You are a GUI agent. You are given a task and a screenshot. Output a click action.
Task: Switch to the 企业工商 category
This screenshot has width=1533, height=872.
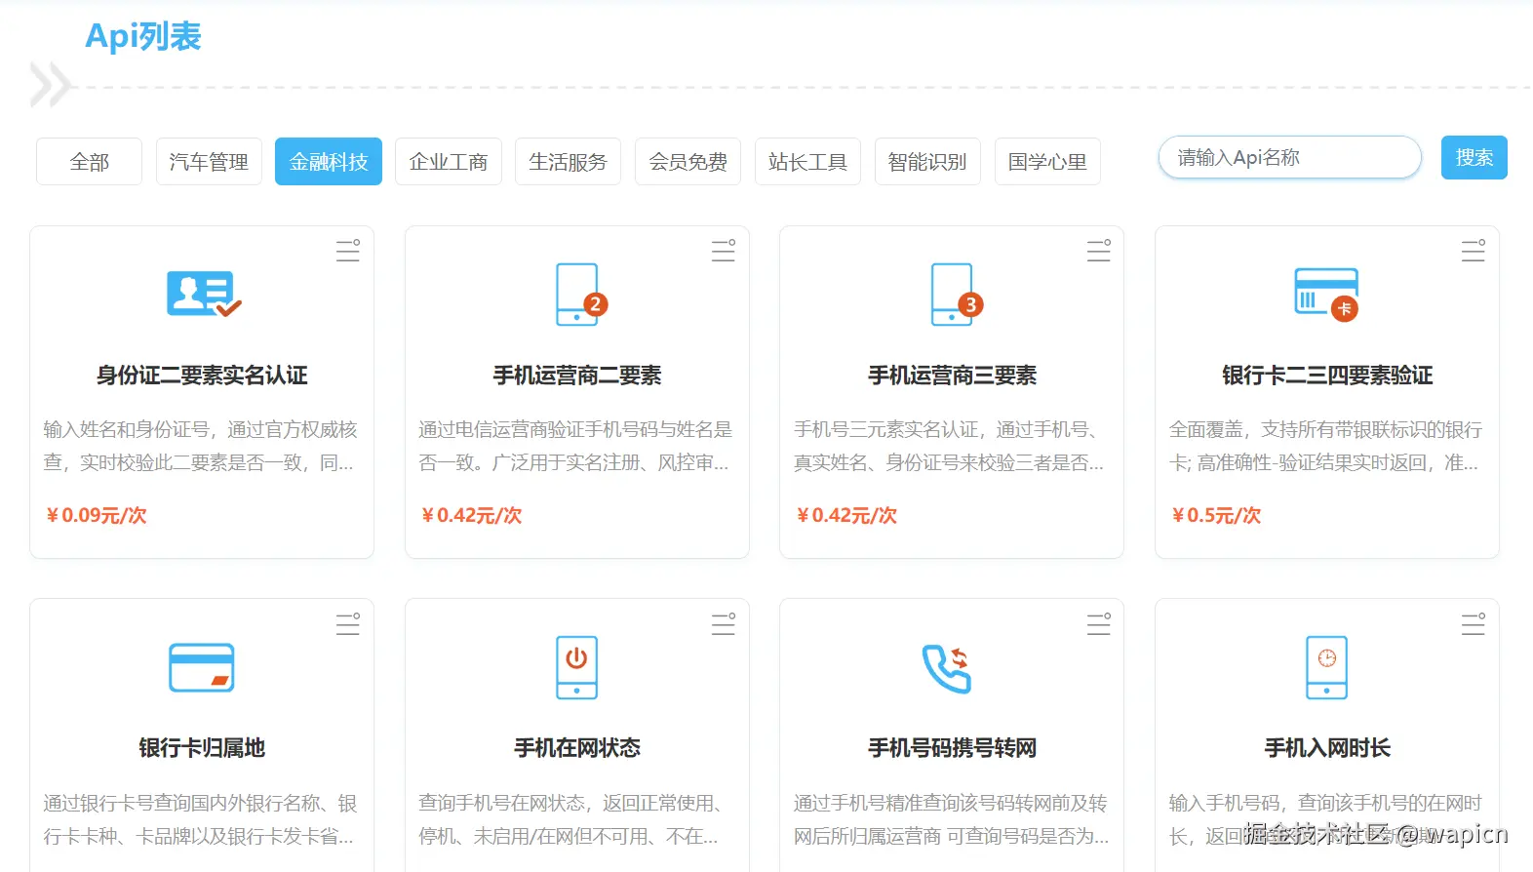click(x=449, y=162)
